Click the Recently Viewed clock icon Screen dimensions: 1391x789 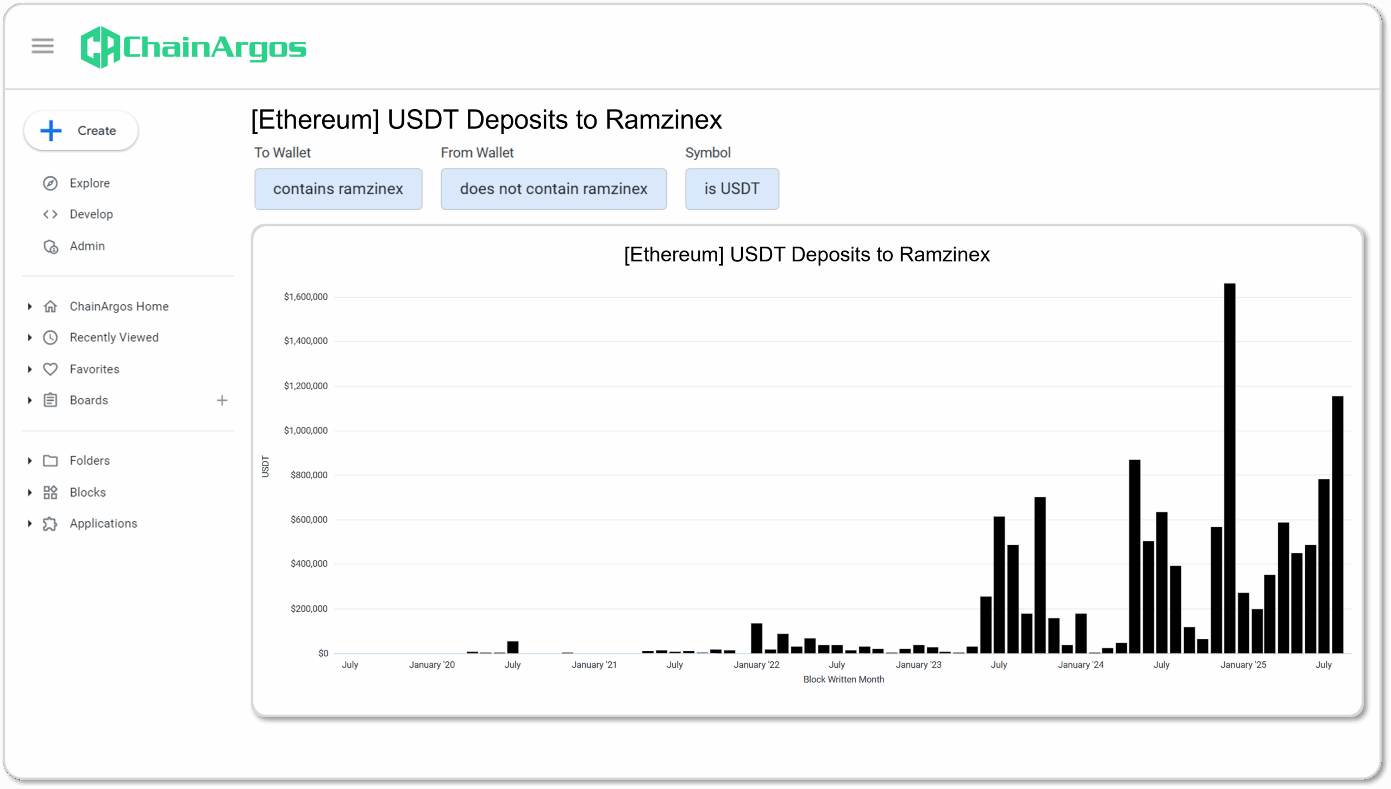51,338
